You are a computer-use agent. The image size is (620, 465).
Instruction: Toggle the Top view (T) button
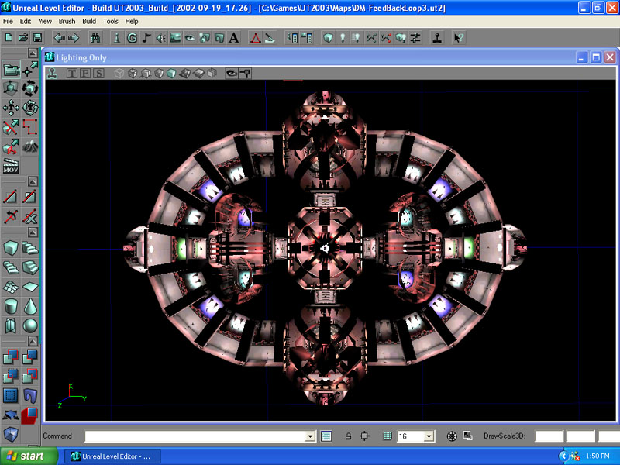pyautogui.click(x=71, y=74)
